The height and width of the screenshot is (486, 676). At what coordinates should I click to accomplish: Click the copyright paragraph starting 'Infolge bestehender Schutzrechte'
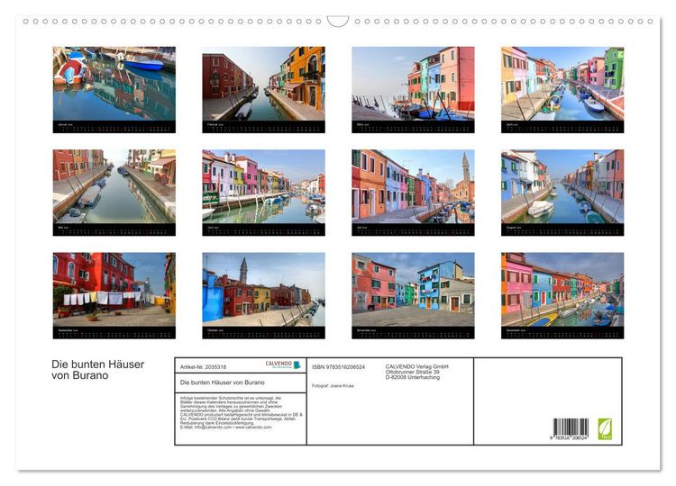coord(241,412)
